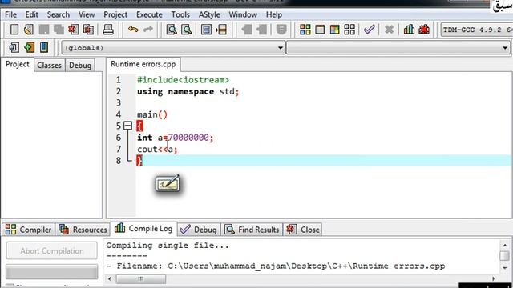Undo the last edit via toolbar arrow
The image size is (513, 288).
133,30
